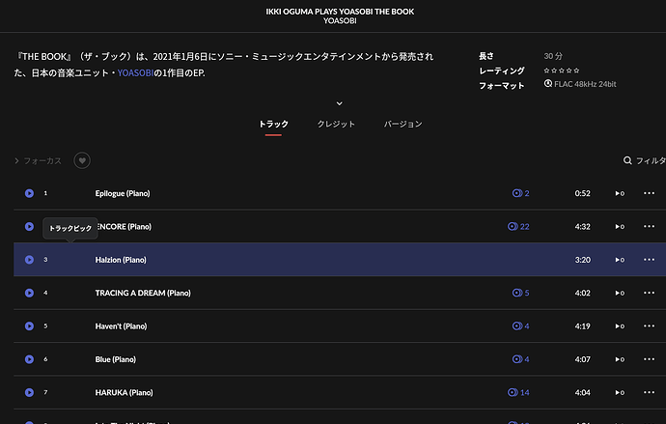Open more options for Blue (Piano)
The height and width of the screenshot is (424, 666).
coord(649,359)
